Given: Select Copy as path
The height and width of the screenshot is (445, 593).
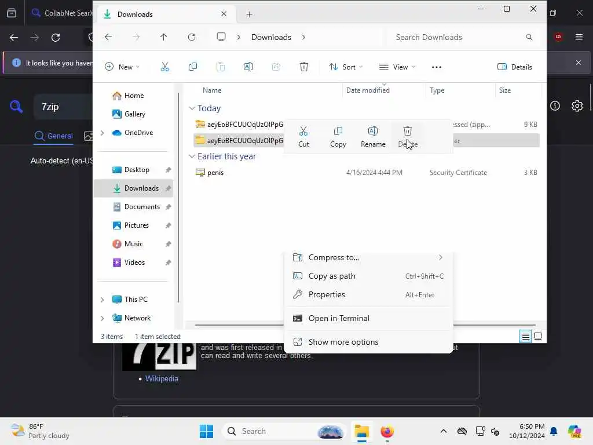Looking at the screenshot, I should click(x=368, y=276).
